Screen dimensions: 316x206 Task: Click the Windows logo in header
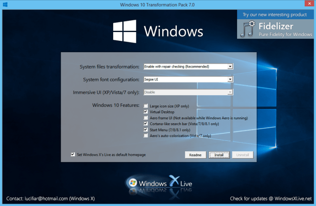click(x=125, y=31)
